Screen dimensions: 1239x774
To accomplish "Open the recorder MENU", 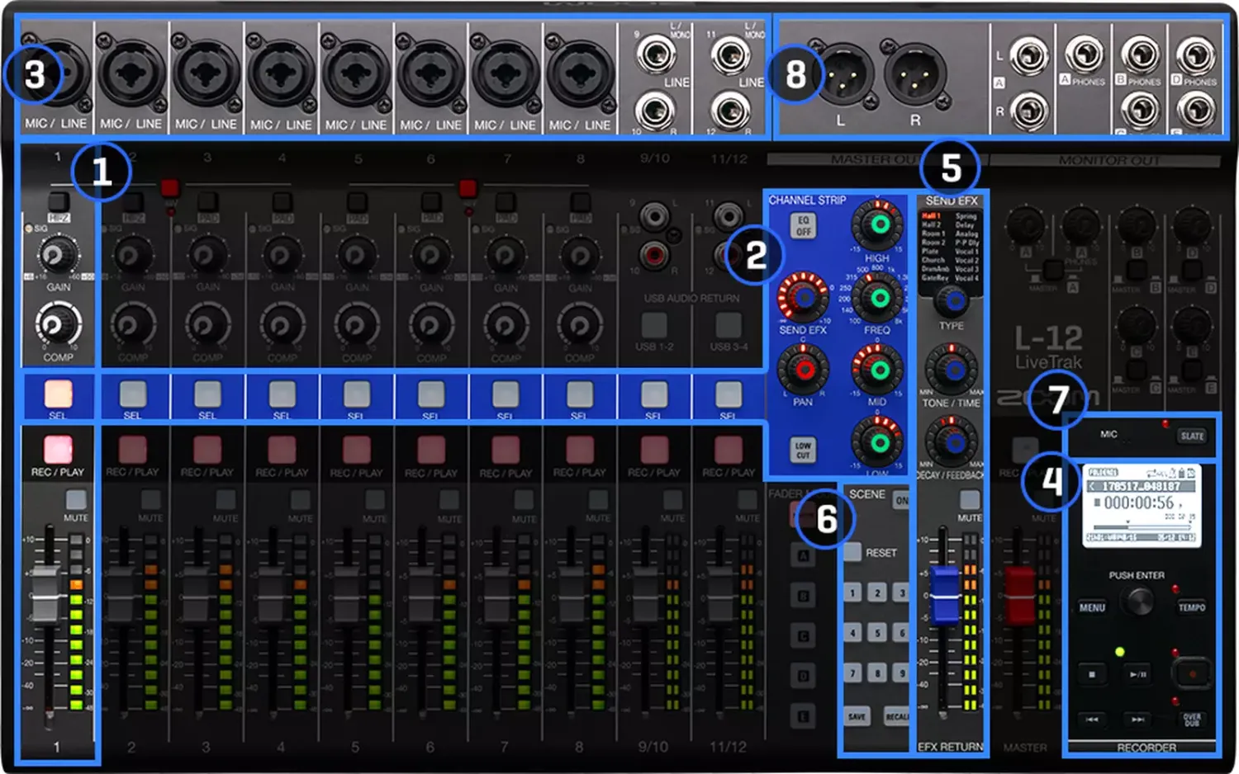I will point(1091,607).
